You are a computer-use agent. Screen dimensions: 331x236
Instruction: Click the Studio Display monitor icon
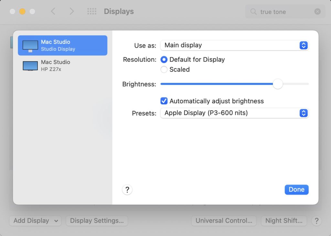30,46
